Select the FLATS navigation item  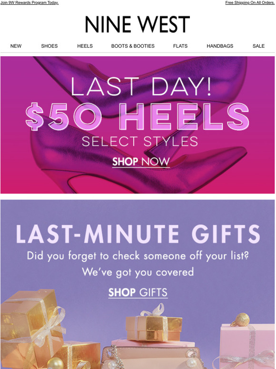click(180, 46)
